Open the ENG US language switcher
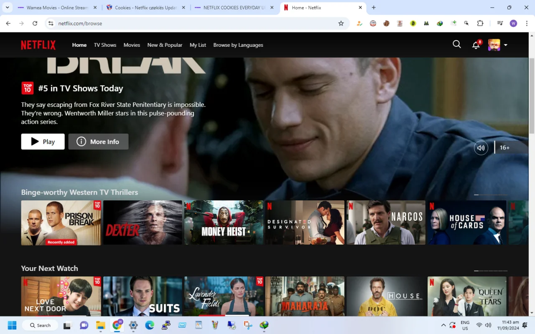535x334 pixels. 465,325
